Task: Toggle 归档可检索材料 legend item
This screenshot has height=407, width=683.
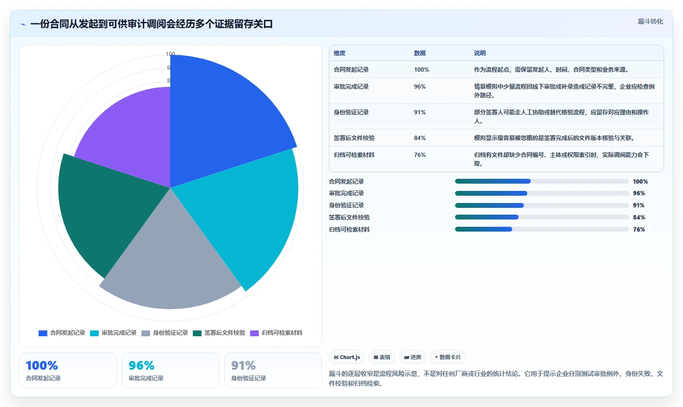Action: coord(276,333)
